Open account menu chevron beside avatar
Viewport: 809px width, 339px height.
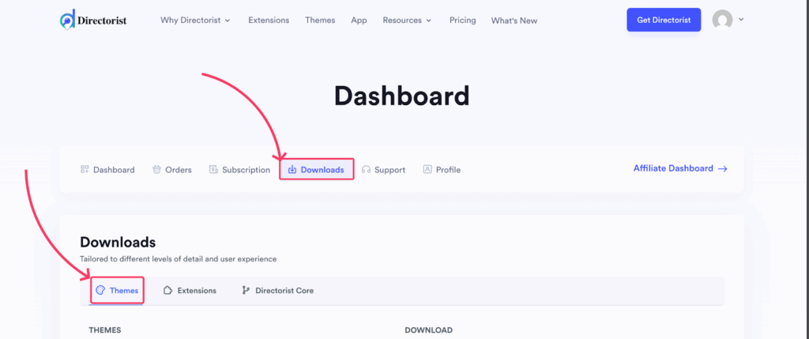pos(741,20)
